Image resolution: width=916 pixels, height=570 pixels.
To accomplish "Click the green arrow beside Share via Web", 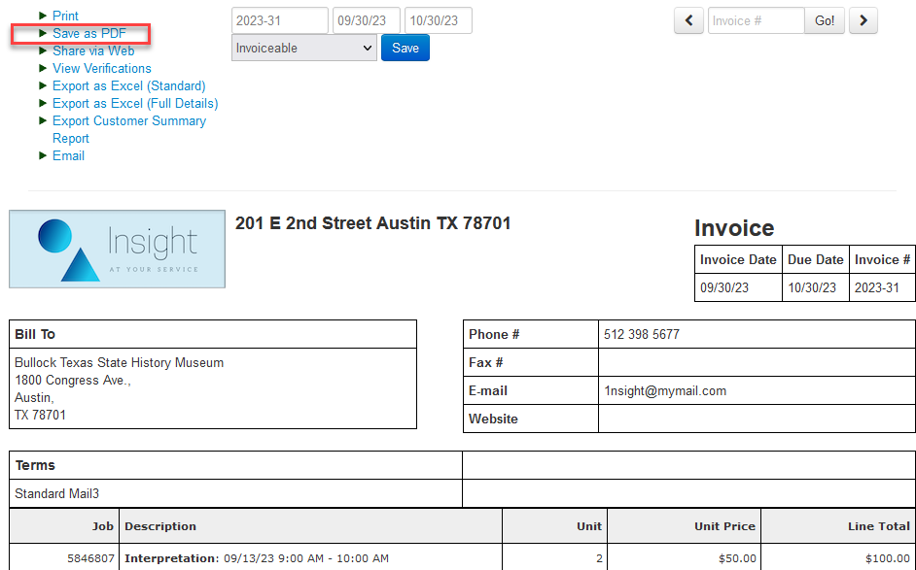I will click(x=43, y=50).
